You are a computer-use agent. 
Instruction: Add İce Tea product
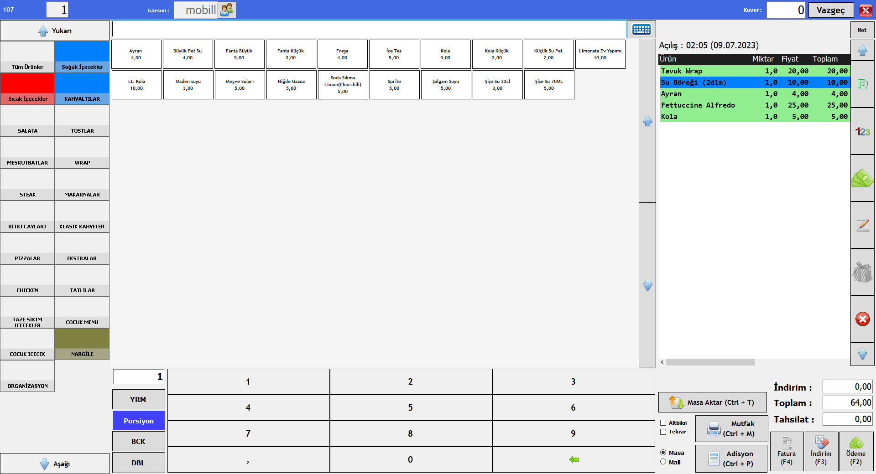[x=394, y=54]
